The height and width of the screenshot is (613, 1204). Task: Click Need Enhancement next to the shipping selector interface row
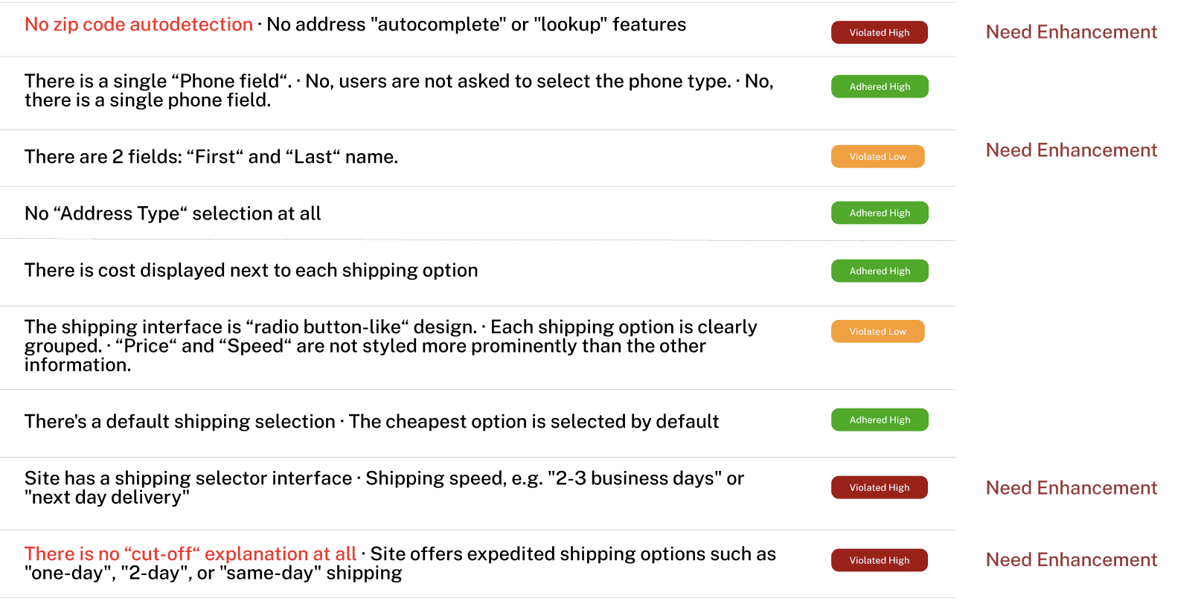(1071, 488)
